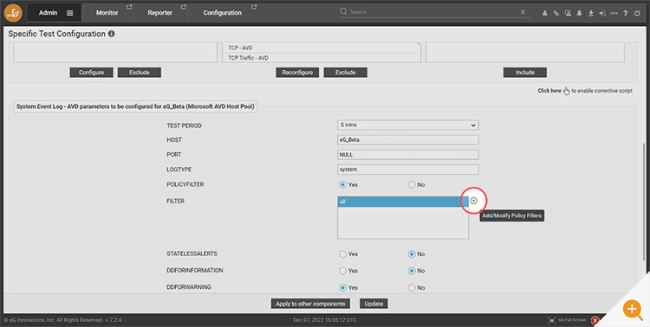Open the notifications bell icon
Screen dimensions: 650x327
[x=579, y=13]
